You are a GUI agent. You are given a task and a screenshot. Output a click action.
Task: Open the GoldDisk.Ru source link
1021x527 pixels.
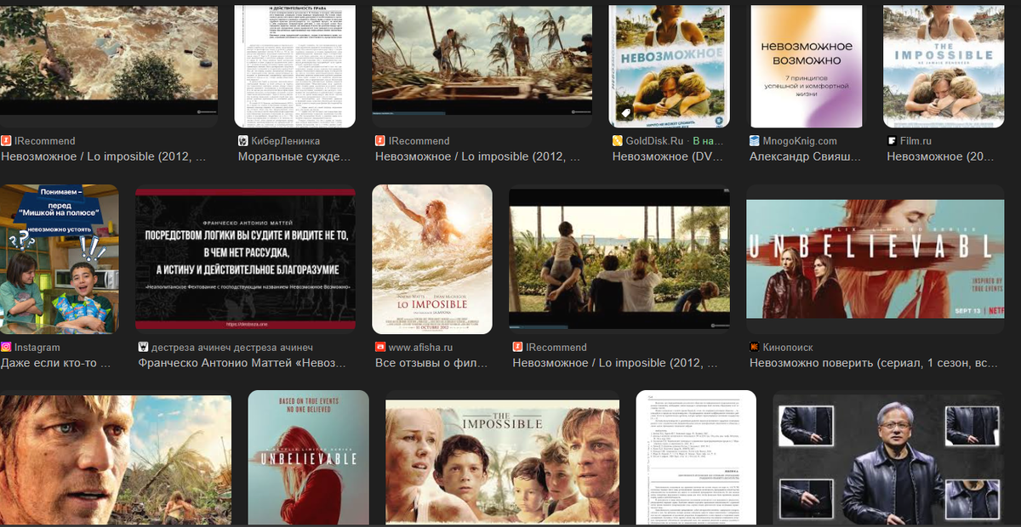point(655,141)
